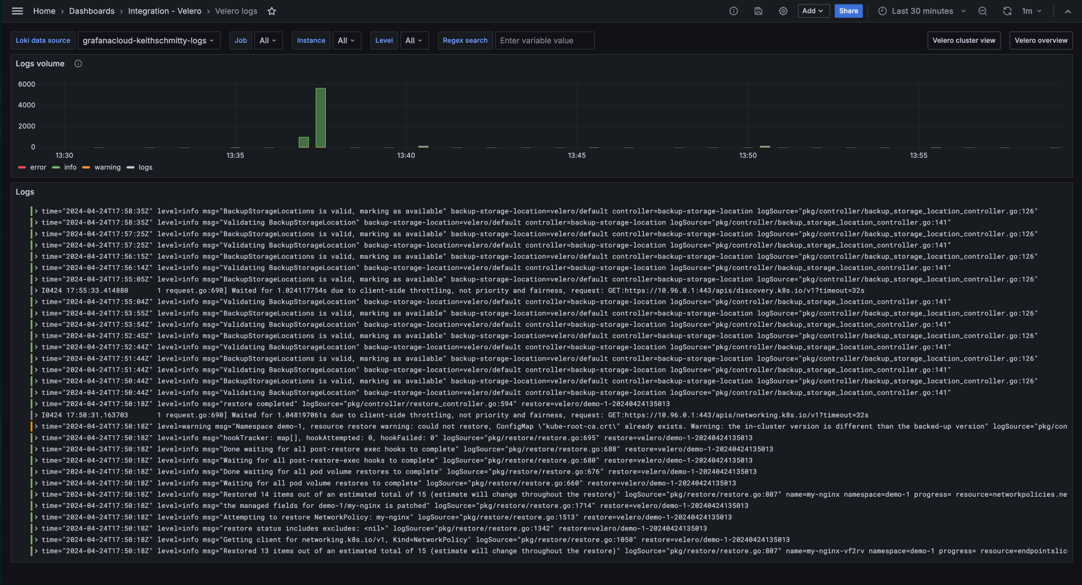The height and width of the screenshot is (585, 1082).
Task: Open the Loki data source dropdown
Action: pyautogui.click(x=148, y=40)
